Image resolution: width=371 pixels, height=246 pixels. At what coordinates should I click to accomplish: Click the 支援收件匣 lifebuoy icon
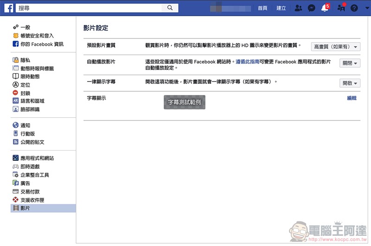16,200
